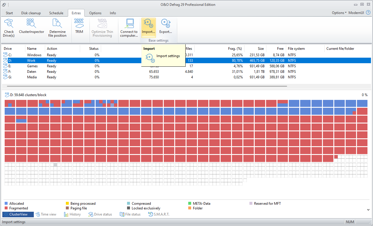Switch to ModernUI style
This screenshot has height=226, width=373.
356,13
